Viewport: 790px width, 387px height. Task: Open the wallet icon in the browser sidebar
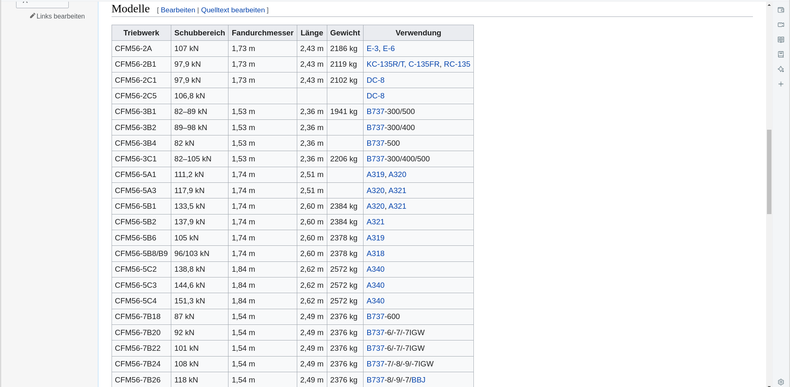[x=781, y=10]
